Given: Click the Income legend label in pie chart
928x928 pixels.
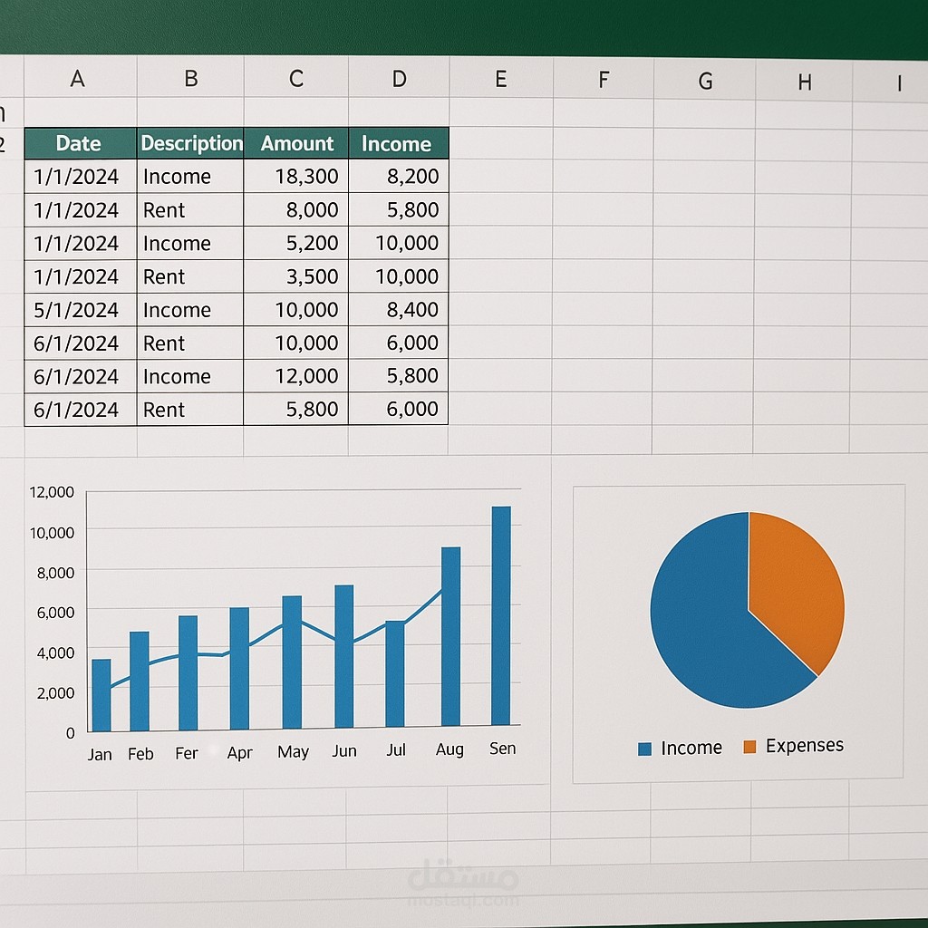Looking at the screenshot, I should pyautogui.click(x=691, y=748).
